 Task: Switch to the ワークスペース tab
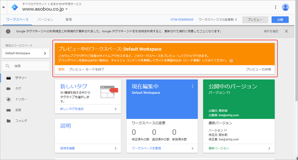[x=17, y=20]
